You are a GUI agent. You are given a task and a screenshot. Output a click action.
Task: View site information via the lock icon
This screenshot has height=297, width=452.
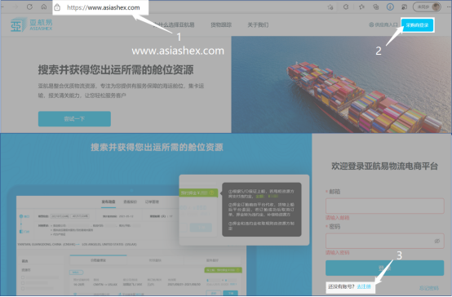[x=57, y=7]
